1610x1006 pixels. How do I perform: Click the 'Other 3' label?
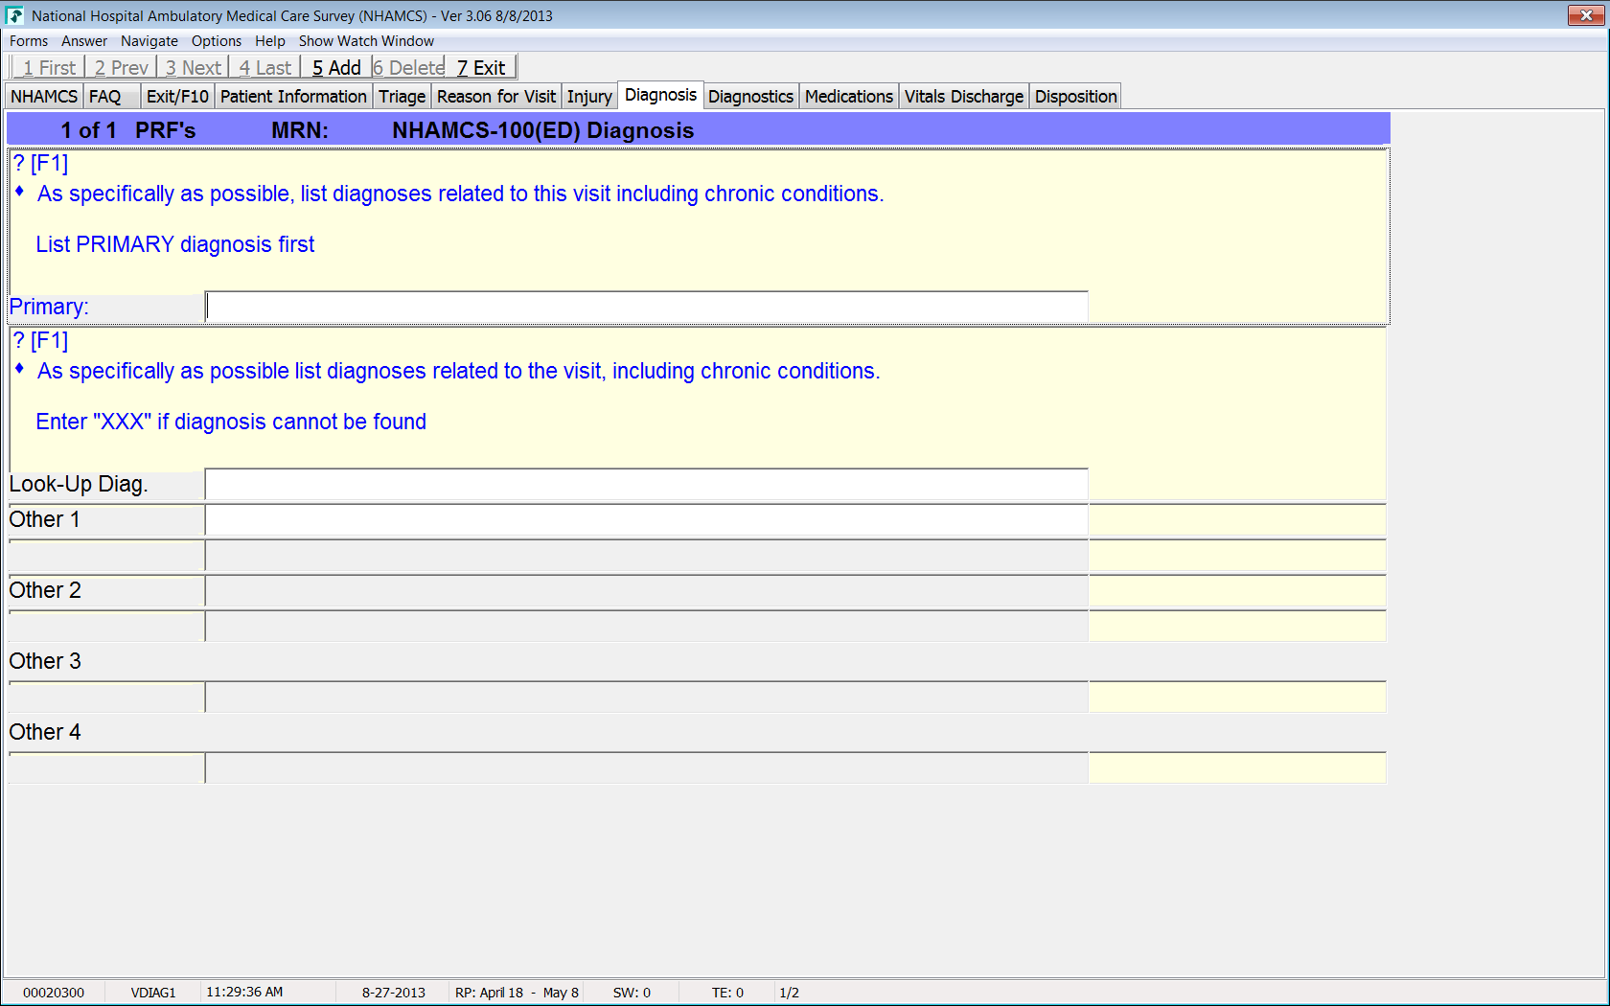coord(45,661)
